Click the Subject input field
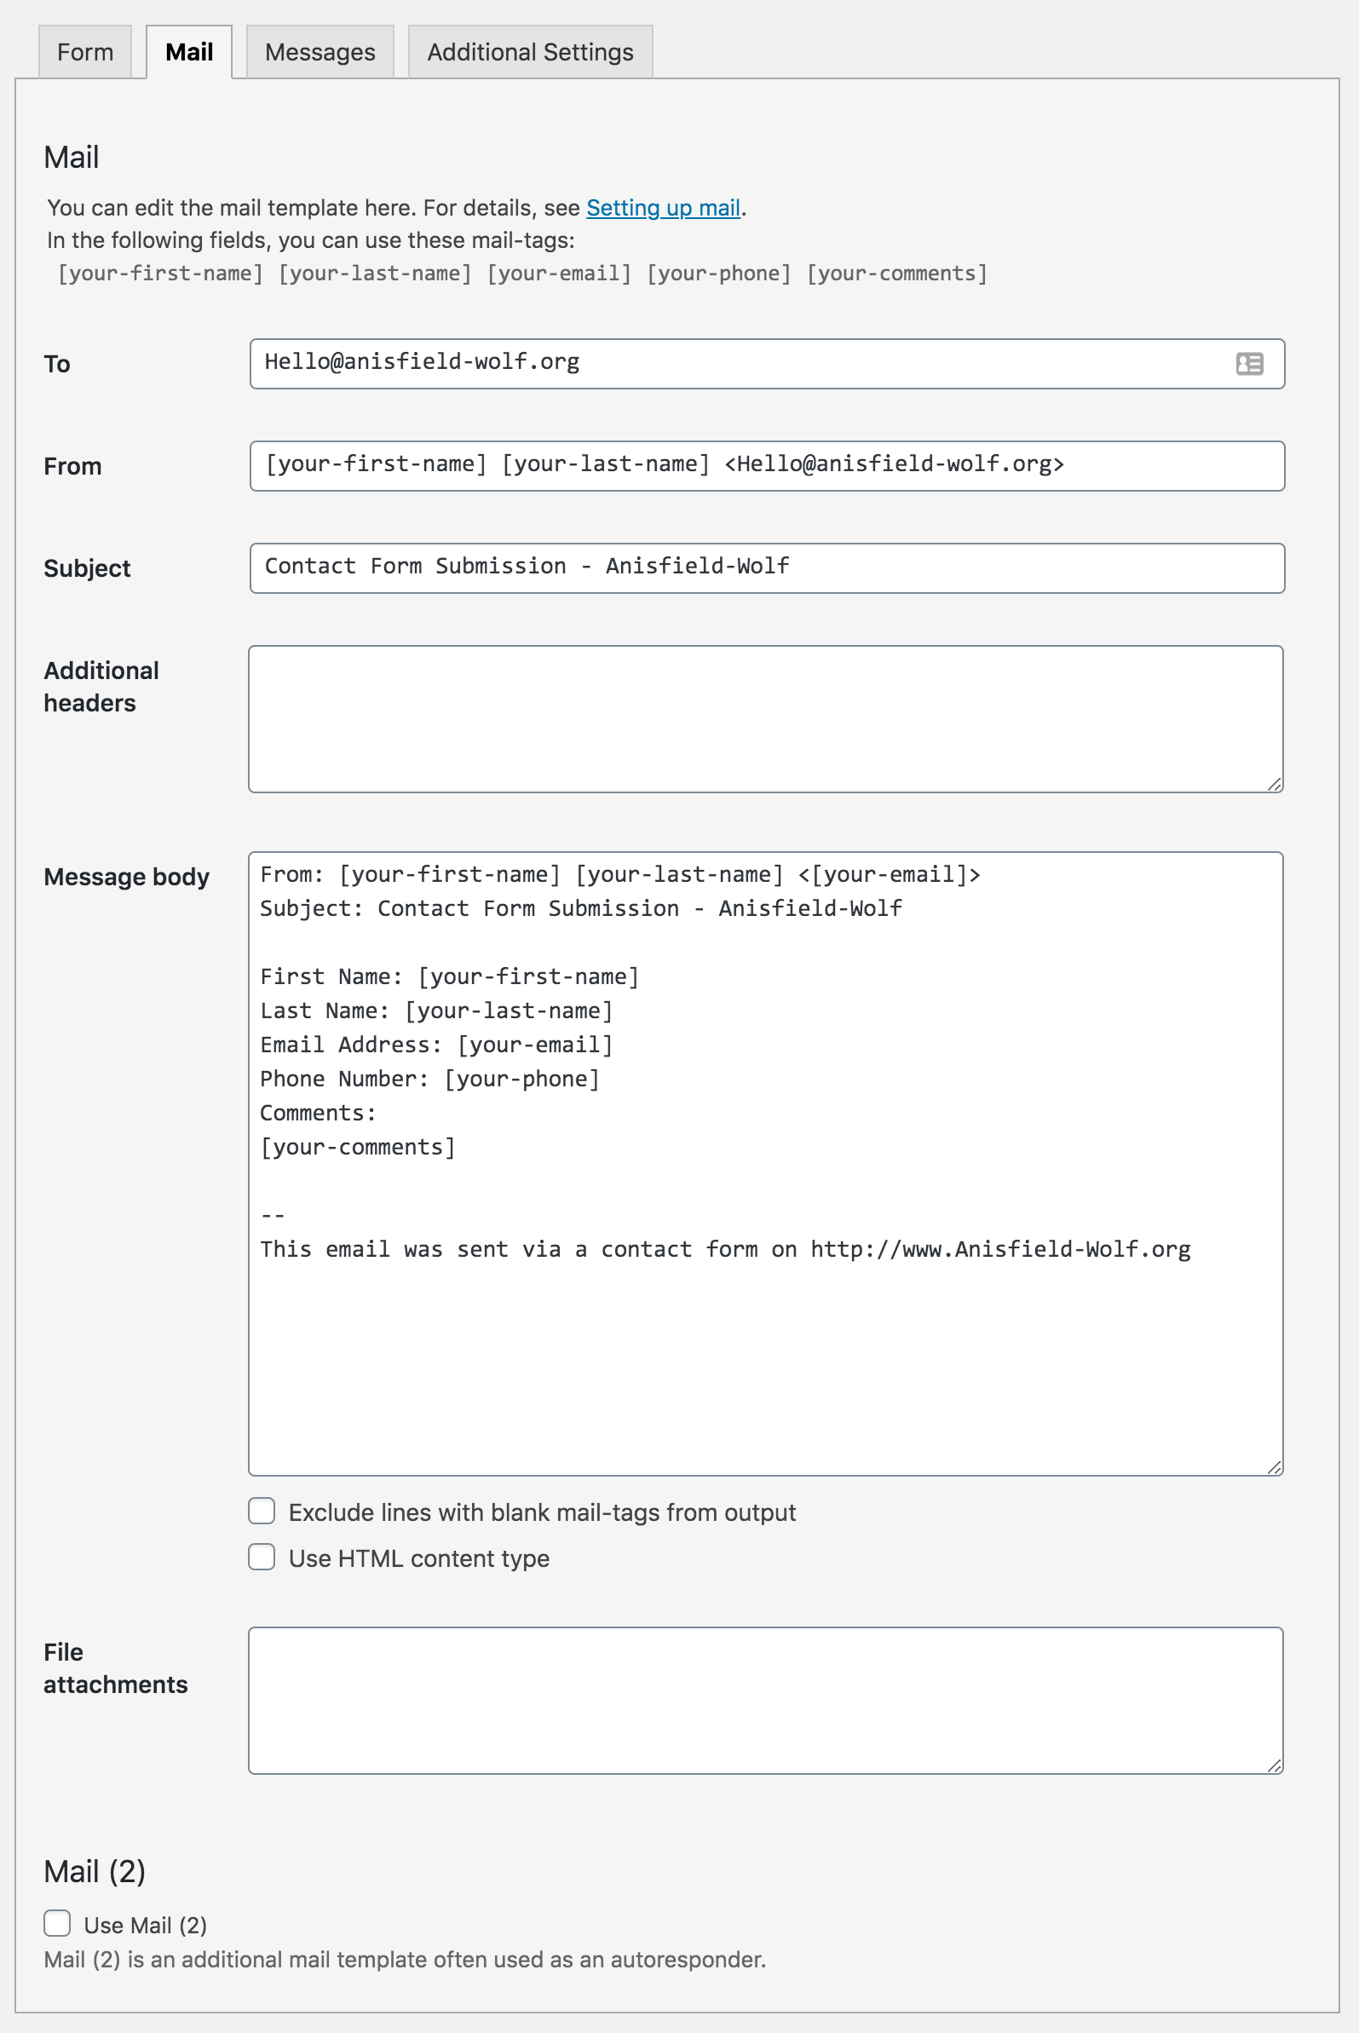 tap(767, 568)
